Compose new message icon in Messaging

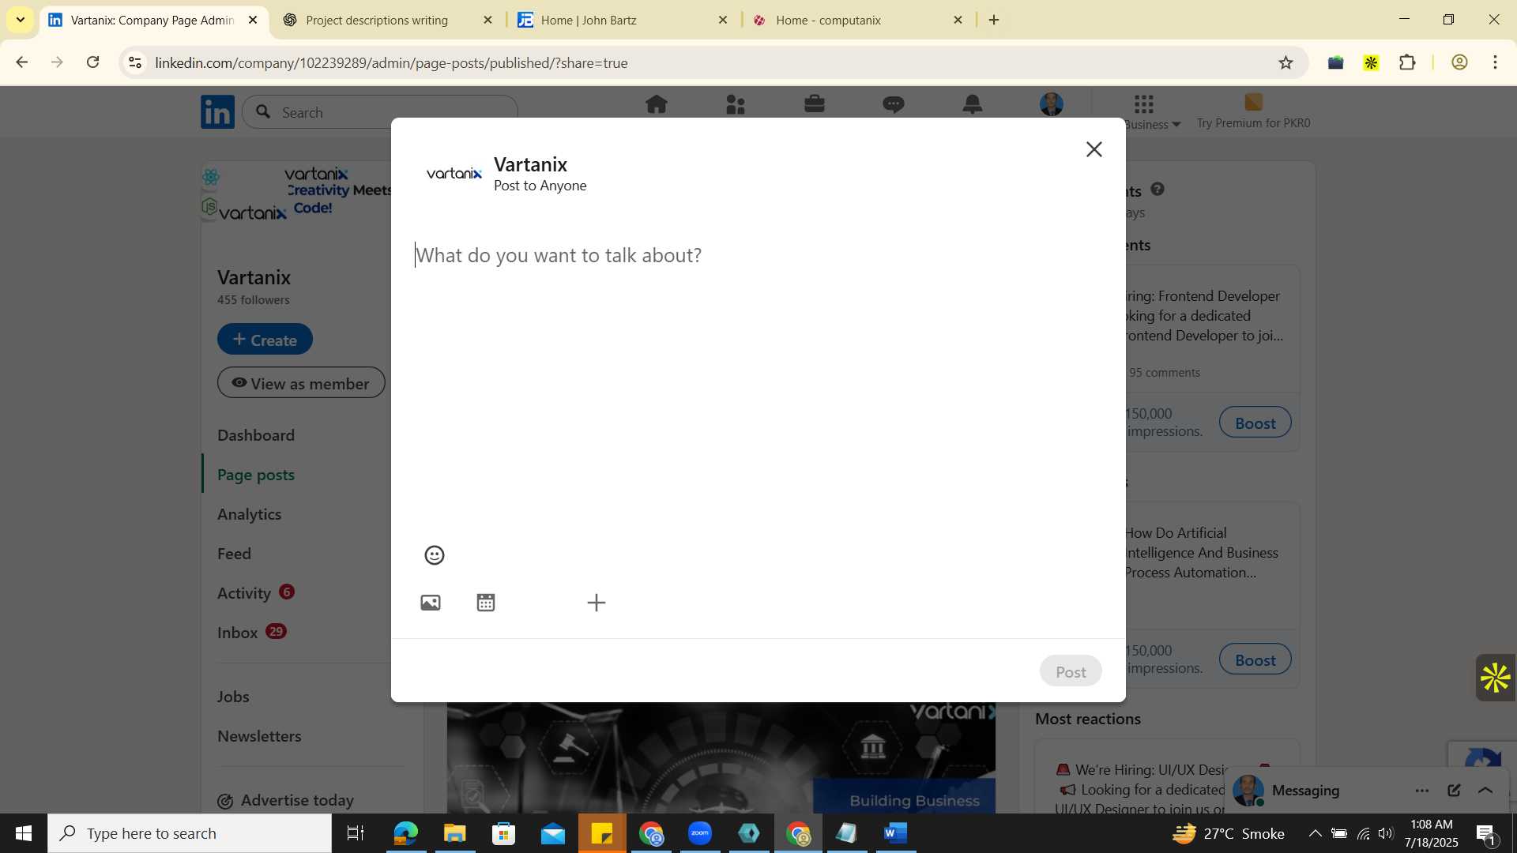(1454, 791)
